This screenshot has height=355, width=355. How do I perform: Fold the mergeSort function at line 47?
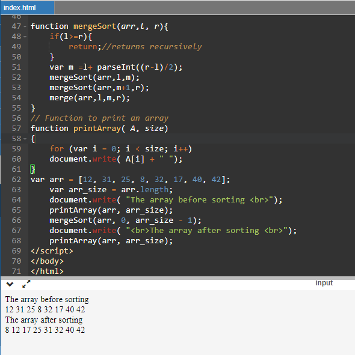pyautogui.click(x=25, y=26)
